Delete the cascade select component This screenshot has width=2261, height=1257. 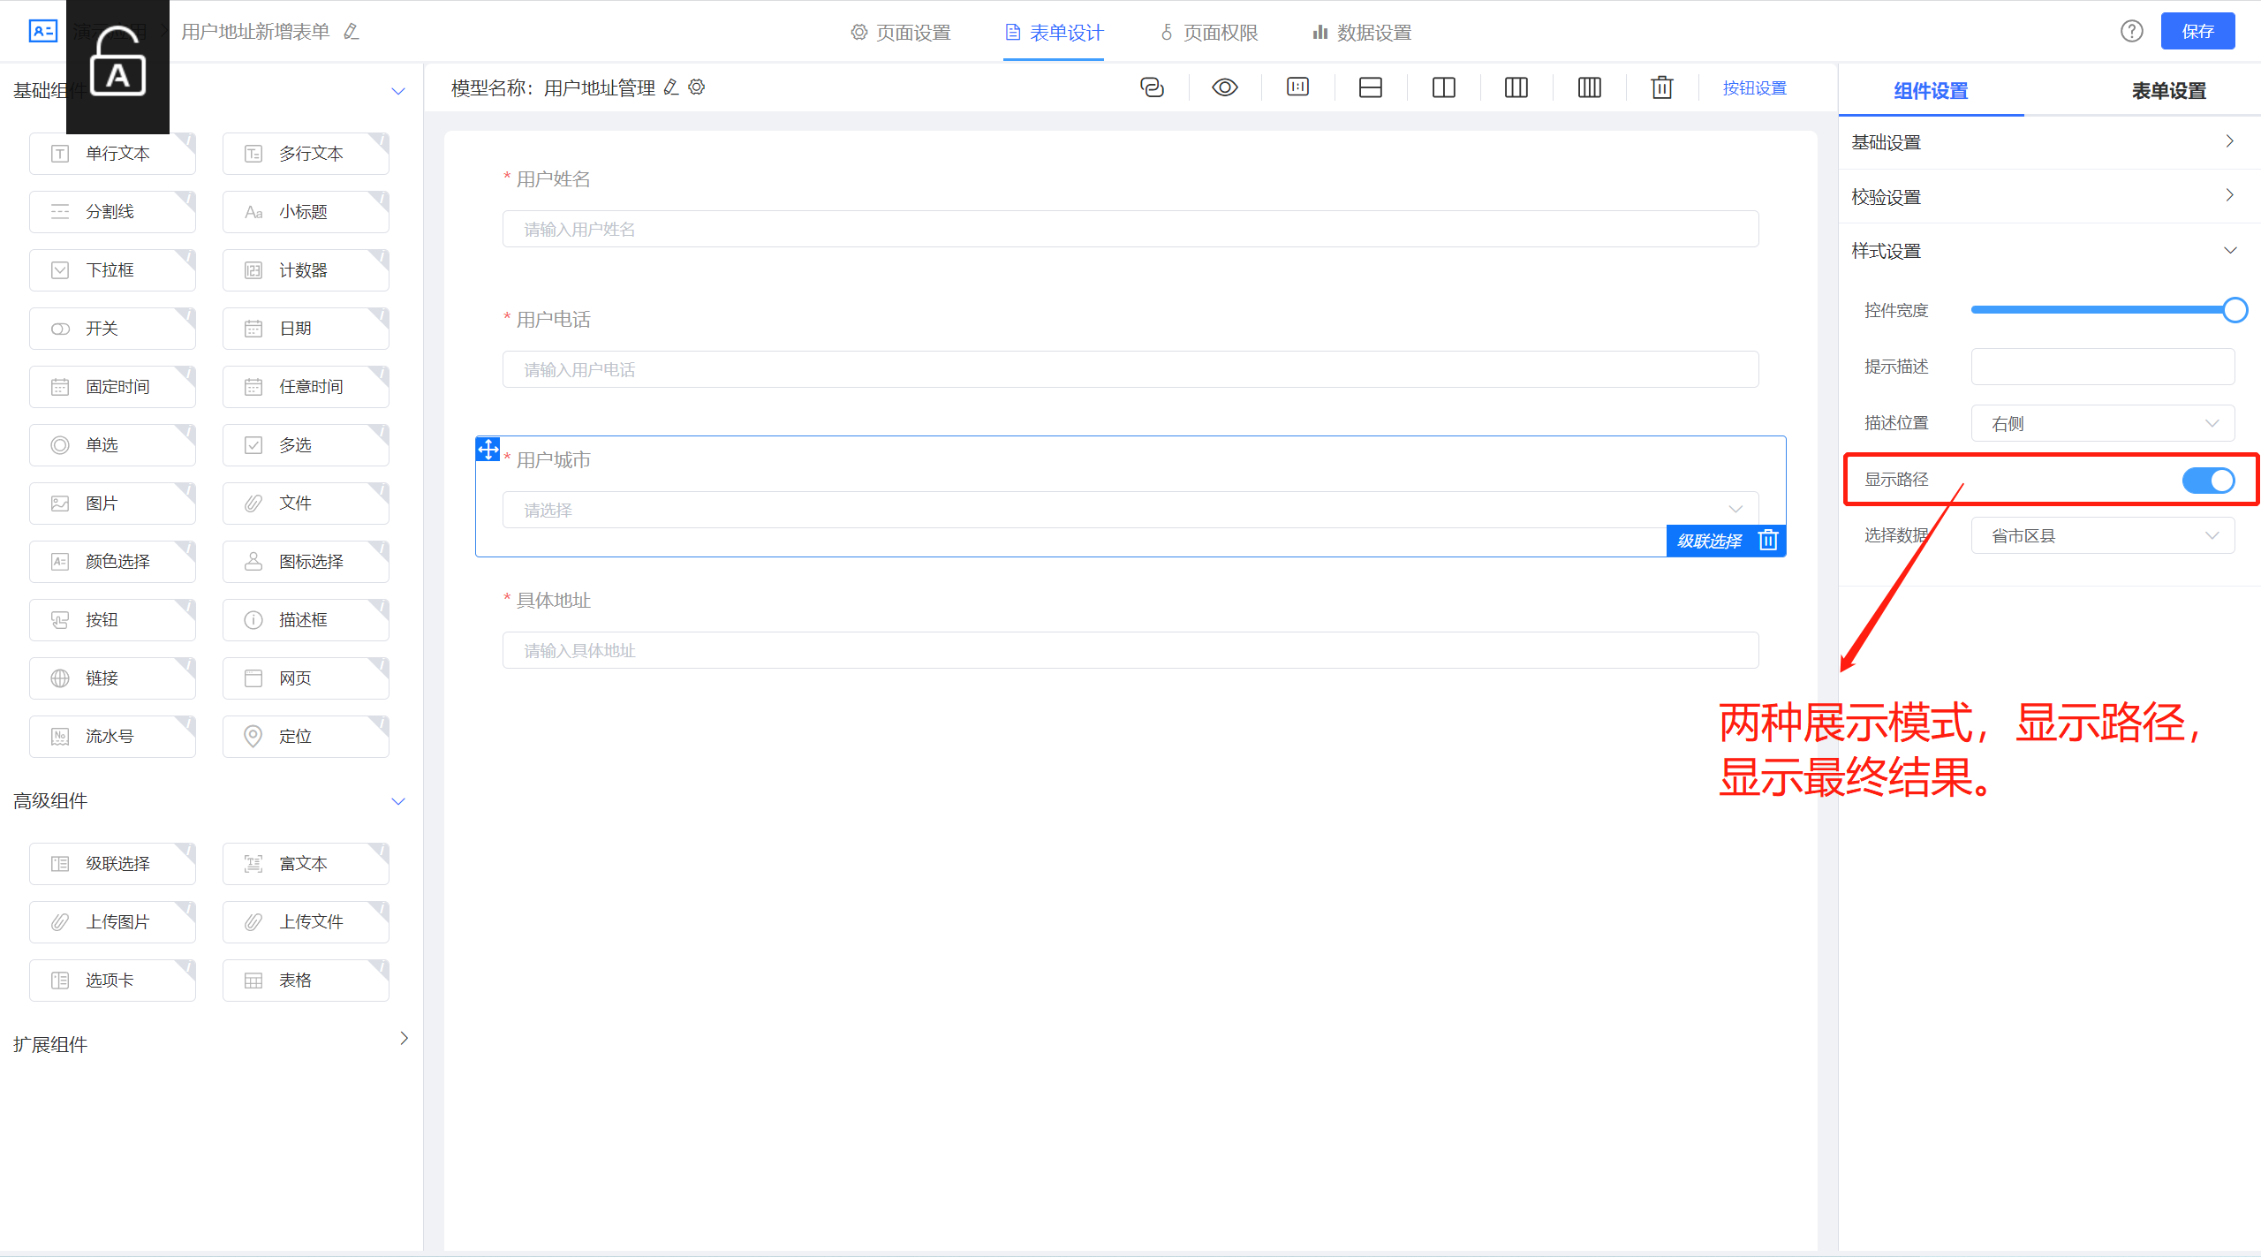point(1768,540)
